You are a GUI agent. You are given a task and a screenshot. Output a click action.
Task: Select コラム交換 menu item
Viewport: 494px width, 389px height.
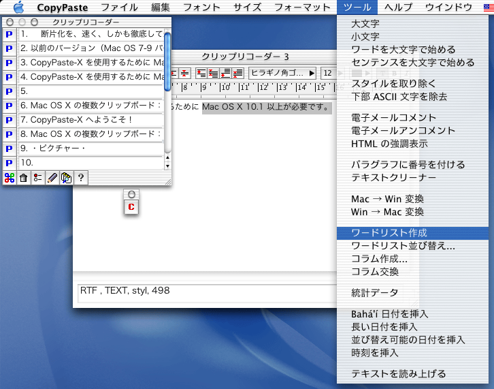(x=413, y=272)
